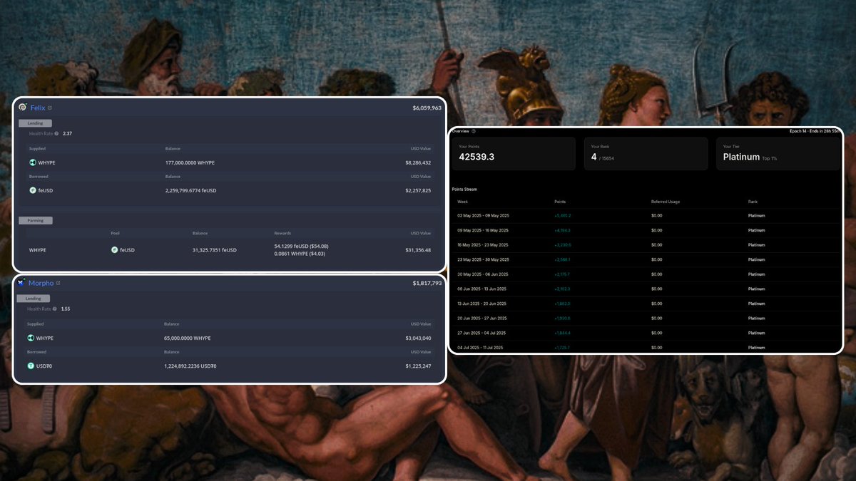Click week 27 Jun 2025 - 04 Jul 2025

tap(481, 333)
